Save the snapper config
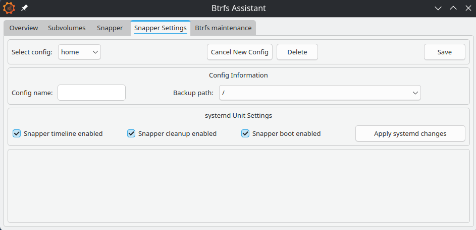Screen dimensions: 476x230 click(x=444, y=52)
